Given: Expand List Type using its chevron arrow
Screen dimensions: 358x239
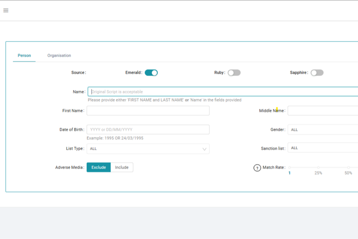Looking at the screenshot, I should (204, 148).
